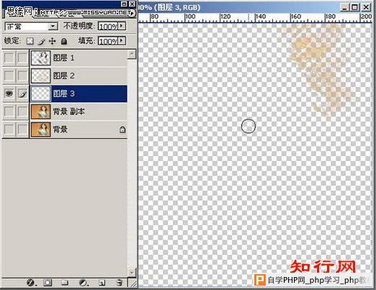Show the 图层 1 layer visibility box
The image size is (376, 290).
coord(9,58)
